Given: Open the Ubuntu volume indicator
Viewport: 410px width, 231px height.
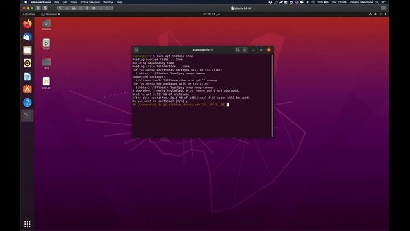Looking at the screenshot, I should click(376, 14).
